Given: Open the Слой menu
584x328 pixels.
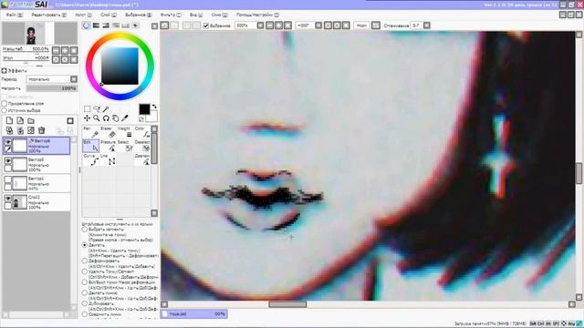Looking at the screenshot, I should pyautogui.click(x=109, y=15).
